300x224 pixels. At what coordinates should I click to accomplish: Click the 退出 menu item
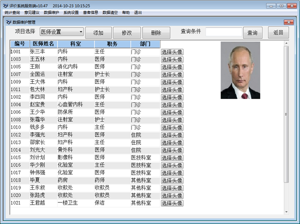[138, 12]
